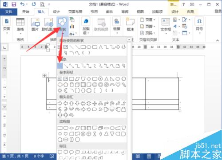
Task: Select the Heart basic shape
Action: (118, 85)
